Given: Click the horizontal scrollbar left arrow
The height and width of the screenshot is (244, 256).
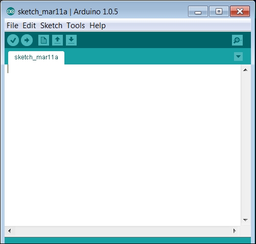Looking at the screenshot, I should click(x=10, y=231).
